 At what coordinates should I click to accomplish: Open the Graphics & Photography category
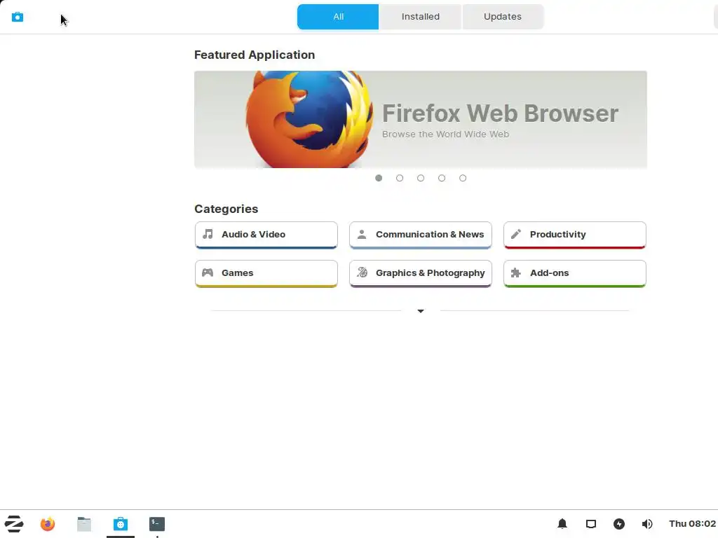pyautogui.click(x=421, y=273)
